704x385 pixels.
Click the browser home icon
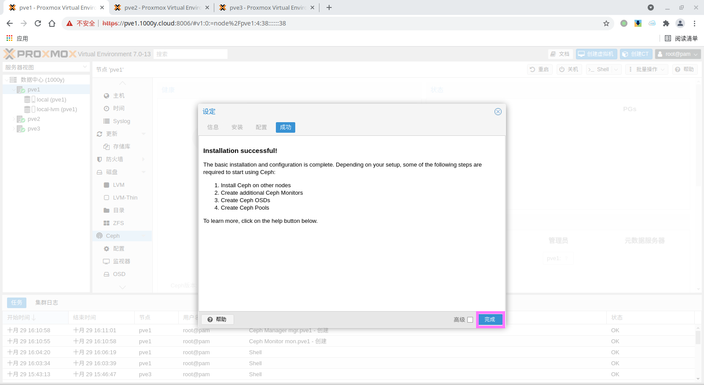pos(52,23)
